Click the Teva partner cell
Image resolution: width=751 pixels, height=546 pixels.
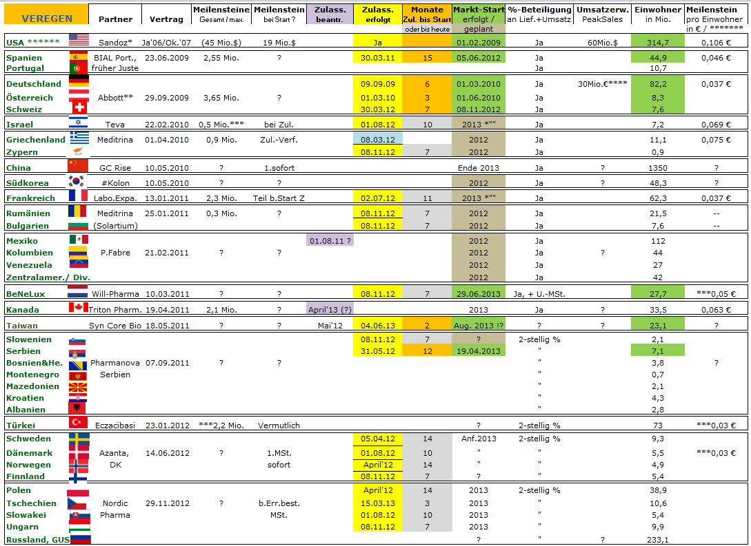click(x=115, y=125)
